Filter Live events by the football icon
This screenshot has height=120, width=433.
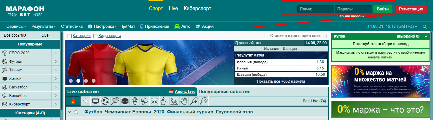pos(105,101)
